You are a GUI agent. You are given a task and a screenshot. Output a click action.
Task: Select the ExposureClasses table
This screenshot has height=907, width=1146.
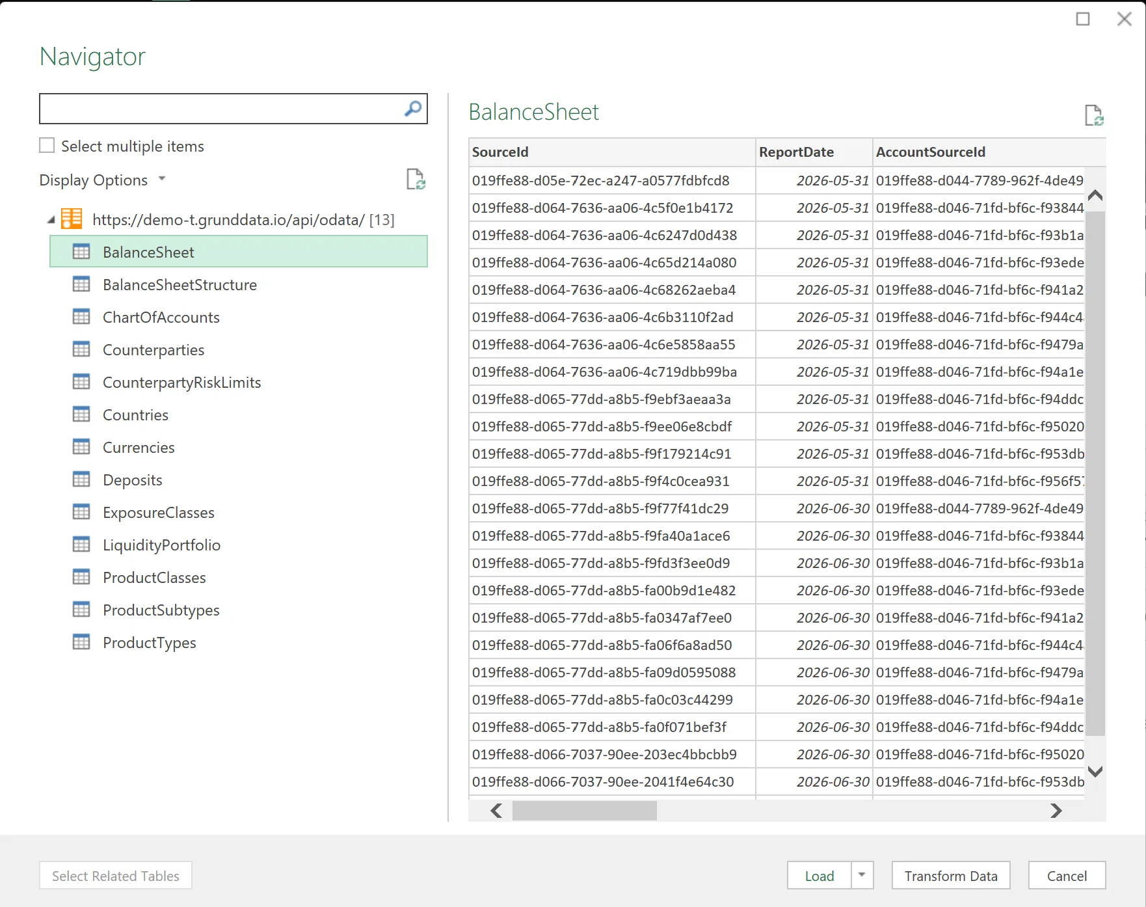239,512
